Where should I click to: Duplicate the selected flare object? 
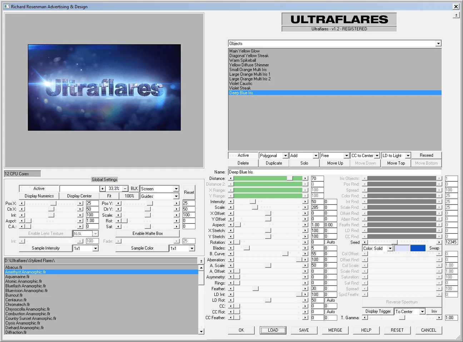[x=274, y=163]
